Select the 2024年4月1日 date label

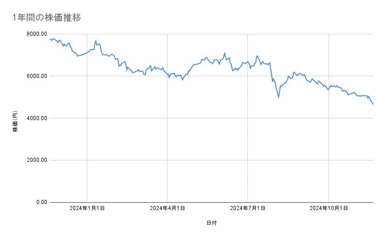(x=167, y=208)
